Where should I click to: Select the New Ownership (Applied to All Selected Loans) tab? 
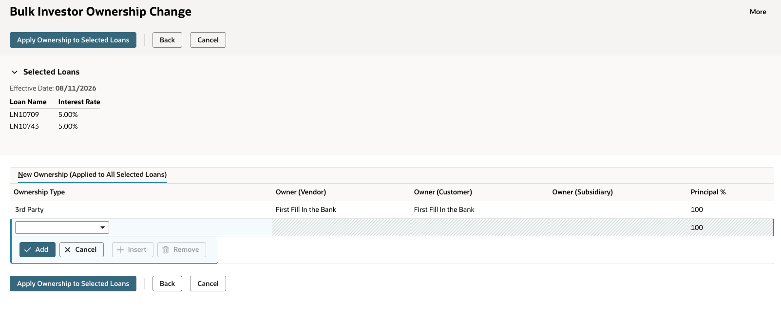tap(92, 174)
